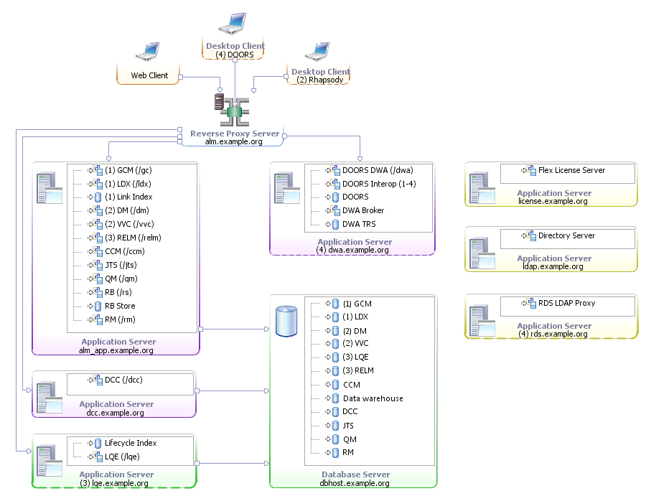Select the QM database entry
This screenshot has height=496, width=646.
tap(341, 439)
